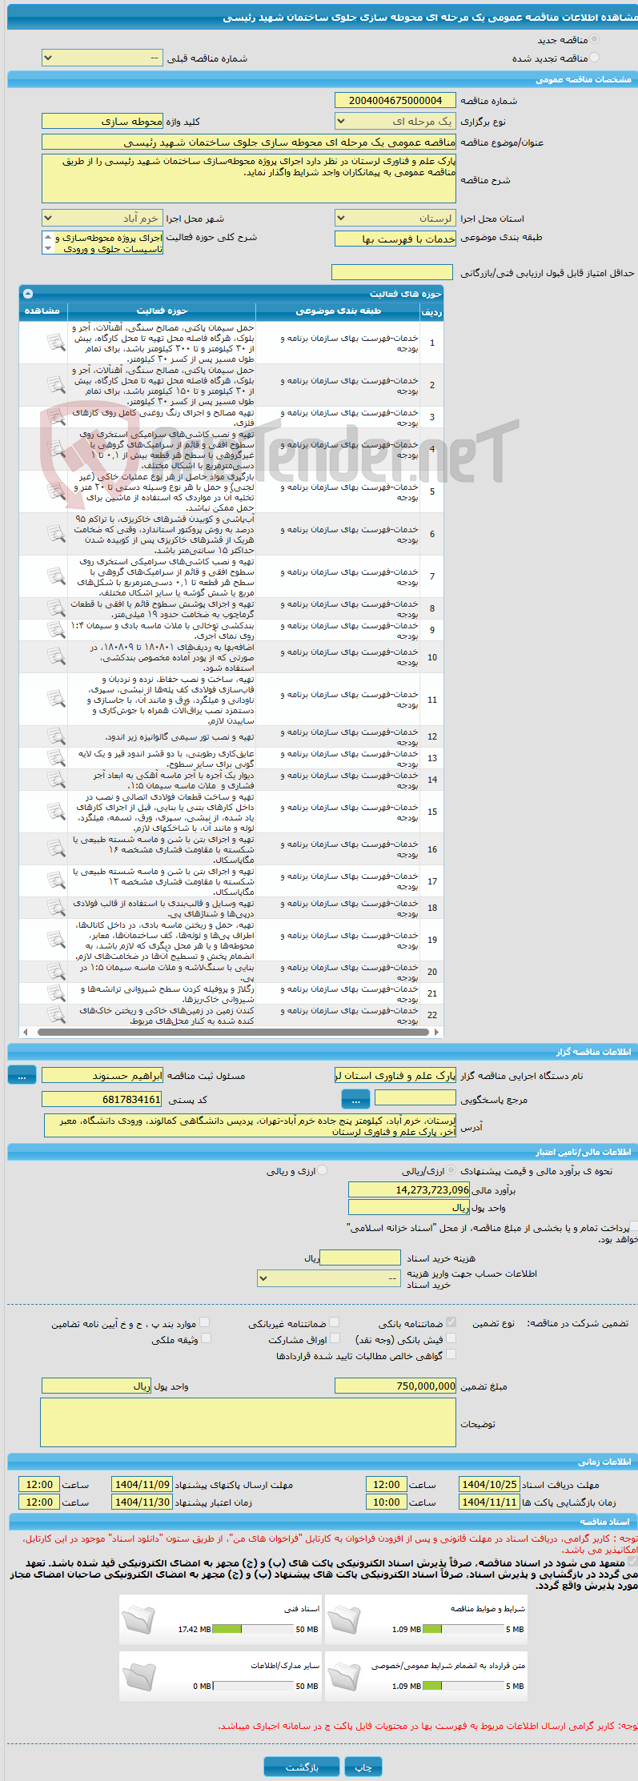
Task: Click the توضیحات text area
Action: (x=248, y=1422)
